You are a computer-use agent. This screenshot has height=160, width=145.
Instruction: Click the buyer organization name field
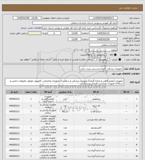coord(75,23)
